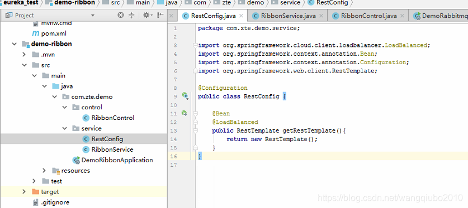468x208 pixels.
Task: Click the Spring bean gutter icon on line 9
Action: click(185, 96)
